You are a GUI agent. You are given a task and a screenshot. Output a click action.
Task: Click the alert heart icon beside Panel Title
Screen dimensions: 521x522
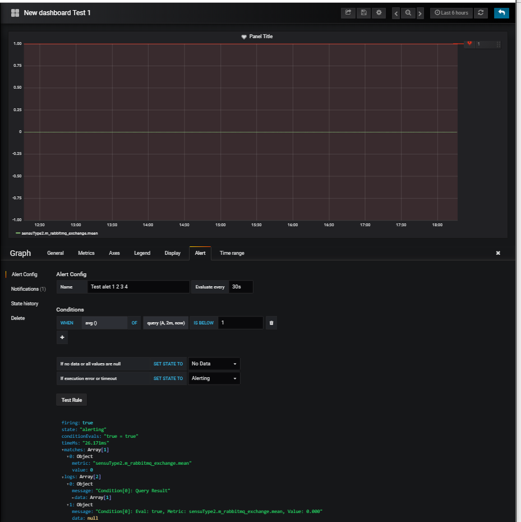pyautogui.click(x=243, y=36)
